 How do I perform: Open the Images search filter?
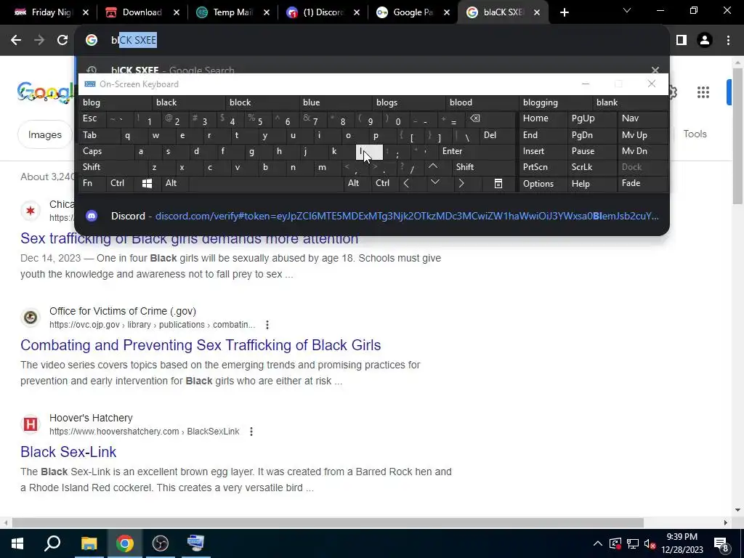click(44, 134)
